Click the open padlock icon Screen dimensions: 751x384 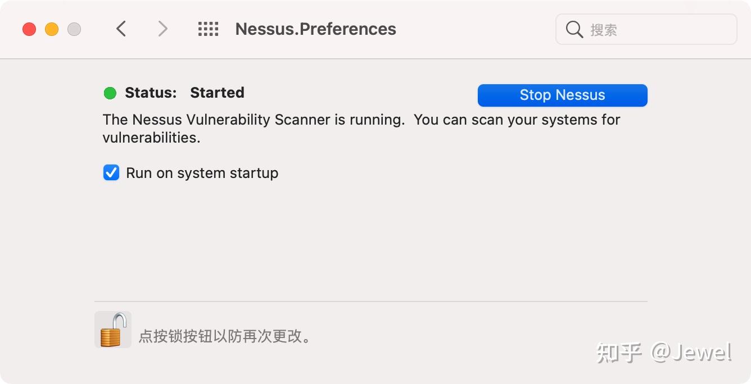[x=113, y=330]
